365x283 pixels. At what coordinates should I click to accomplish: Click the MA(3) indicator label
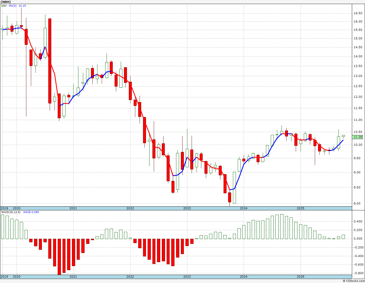(x=13, y=6)
